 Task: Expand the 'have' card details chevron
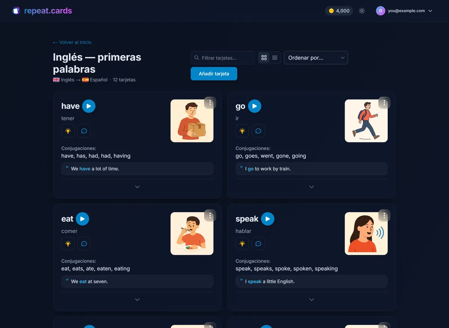pos(137,187)
